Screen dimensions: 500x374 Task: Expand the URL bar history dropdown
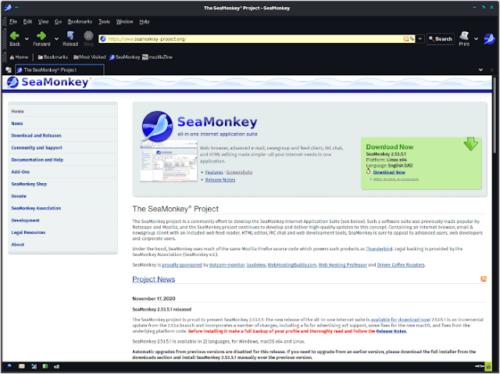[x=420, y=39]
